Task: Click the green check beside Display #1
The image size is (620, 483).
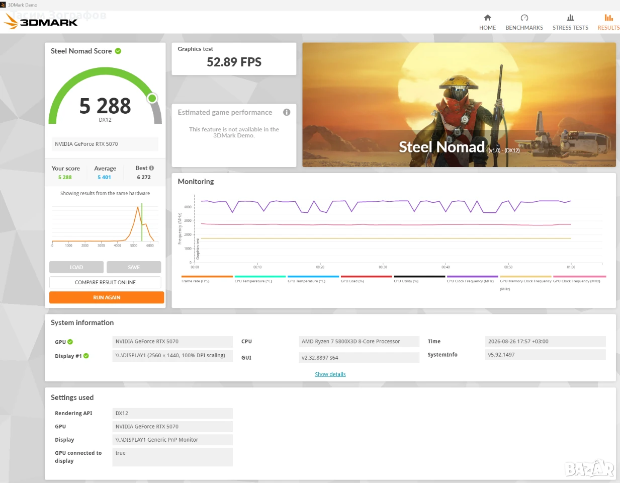Action: pos(86,356)
